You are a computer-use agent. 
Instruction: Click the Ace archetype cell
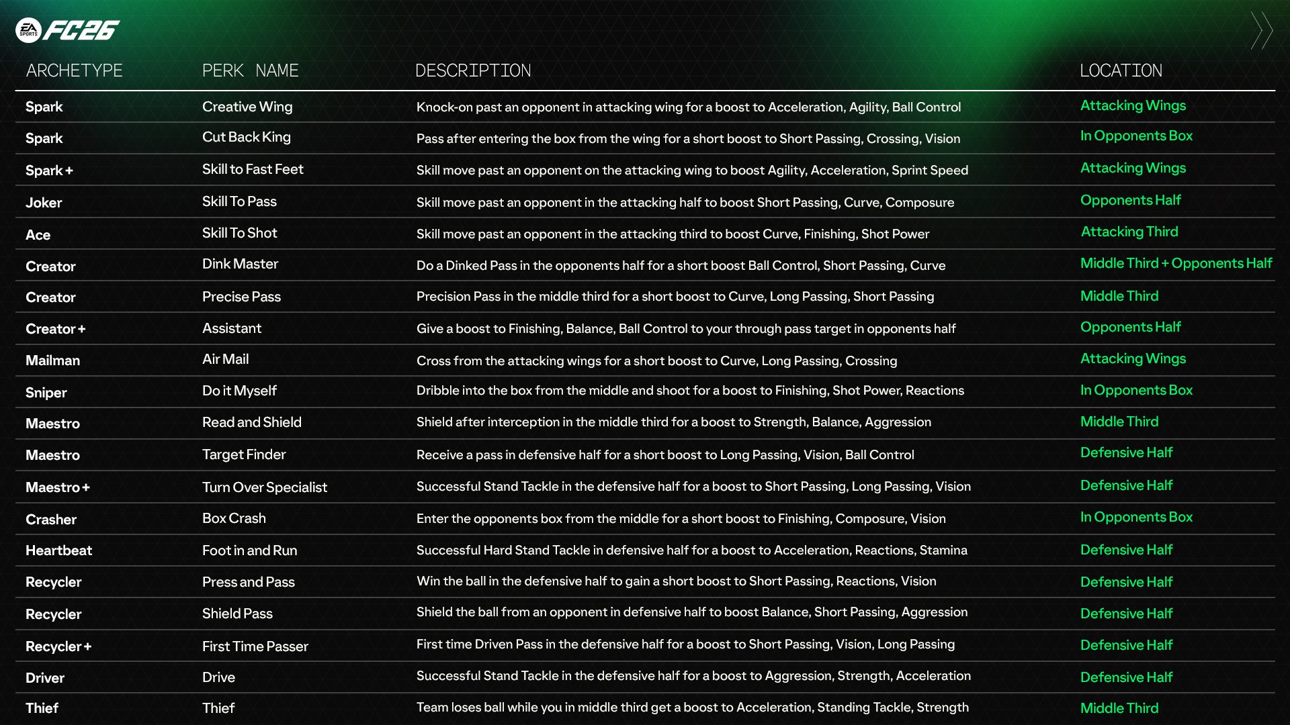click(x=38, y=235)
